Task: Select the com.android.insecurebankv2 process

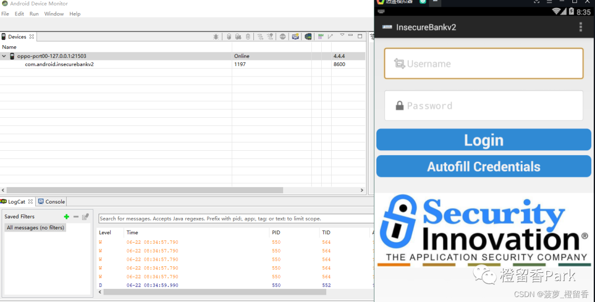Action: (59, 64)
